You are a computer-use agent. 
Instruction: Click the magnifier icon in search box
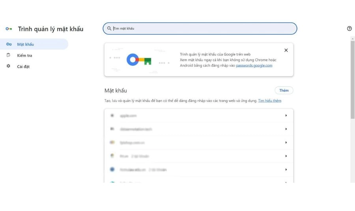[x=109, y=28]
